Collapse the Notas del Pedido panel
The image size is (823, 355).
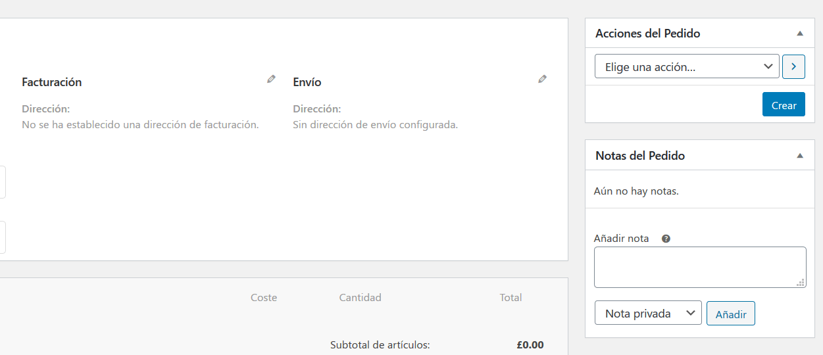(x=800, y=156)
